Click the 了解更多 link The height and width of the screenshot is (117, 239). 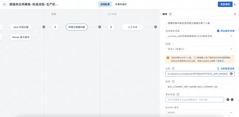pyautogui.click(x=220, y=61)
